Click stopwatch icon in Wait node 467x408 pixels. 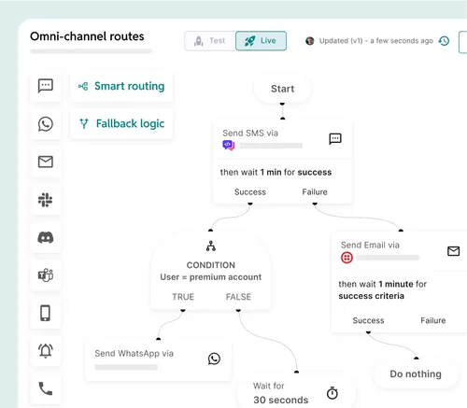pyautogui.click(x=333, y=393)
